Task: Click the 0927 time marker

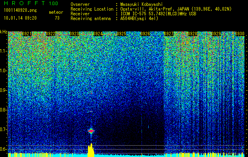Action: [x=169, y=34]
